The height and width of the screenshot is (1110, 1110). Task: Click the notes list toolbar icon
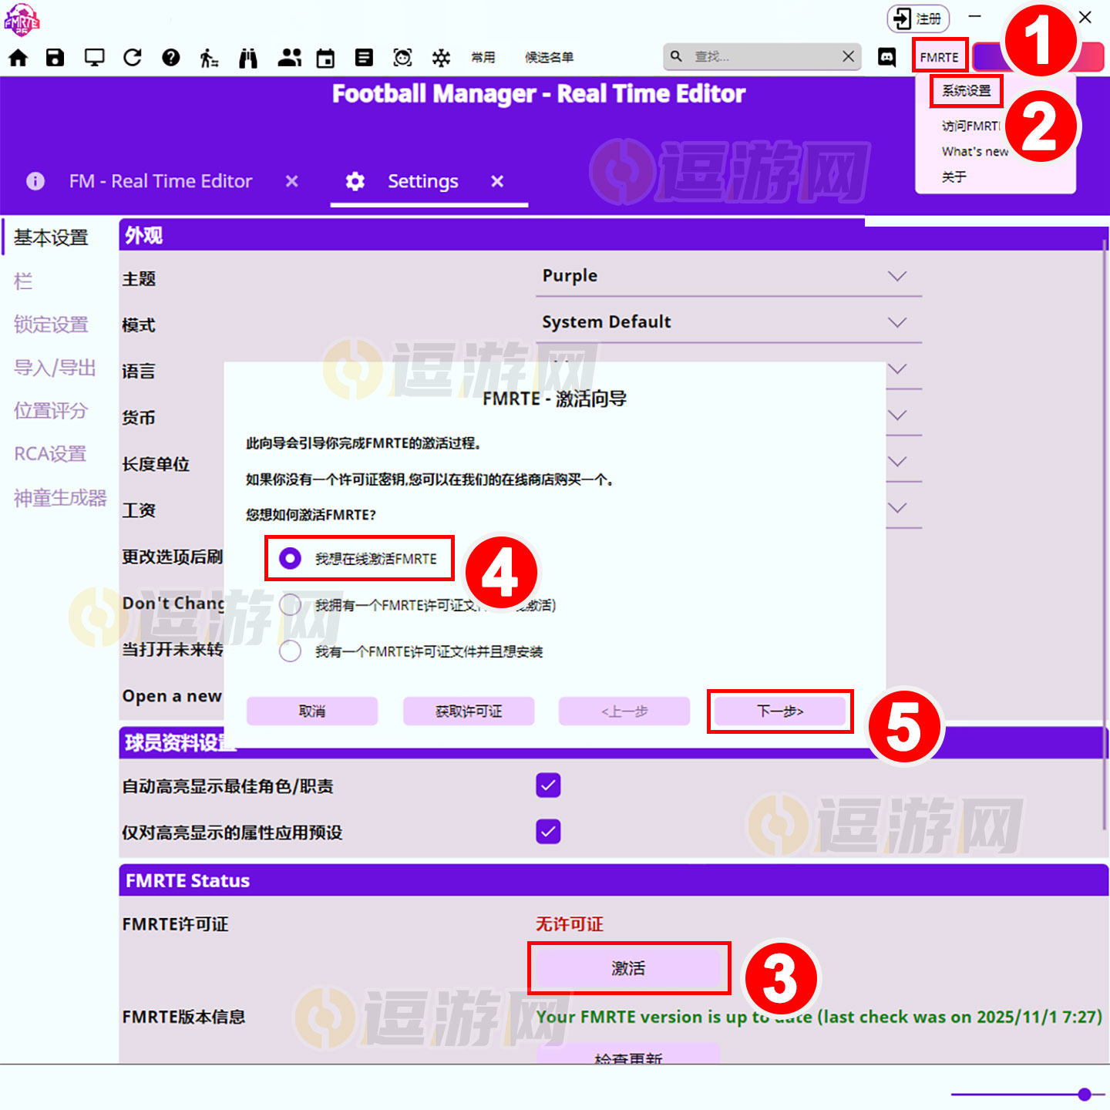click(364, 58)
